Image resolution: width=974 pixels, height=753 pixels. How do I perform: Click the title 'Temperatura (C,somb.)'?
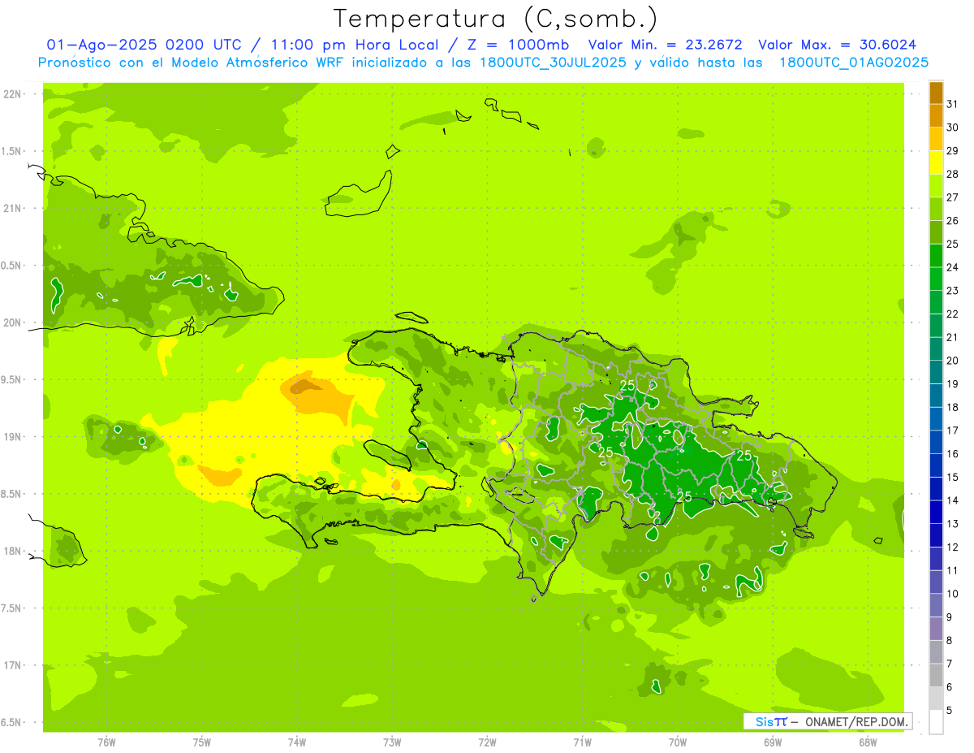pos(496,19)
